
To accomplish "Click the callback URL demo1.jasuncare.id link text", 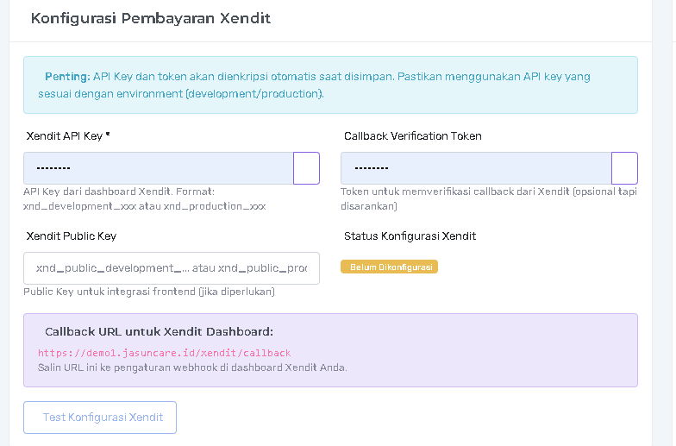I will (x=164, y=353).
